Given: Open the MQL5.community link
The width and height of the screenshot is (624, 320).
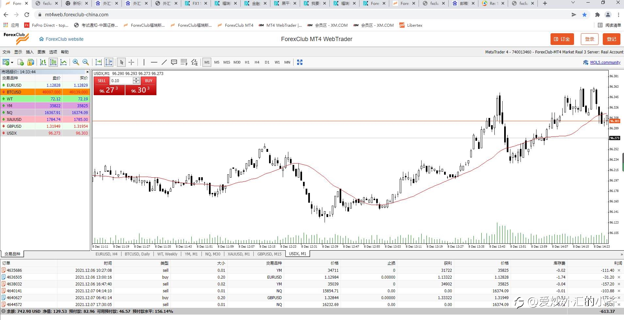Looking at the screenshot, I should click(605, 63).
